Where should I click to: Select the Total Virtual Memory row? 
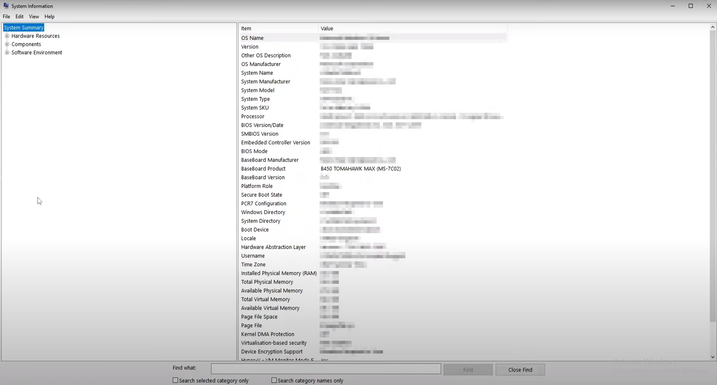click(x=373, y=300)
